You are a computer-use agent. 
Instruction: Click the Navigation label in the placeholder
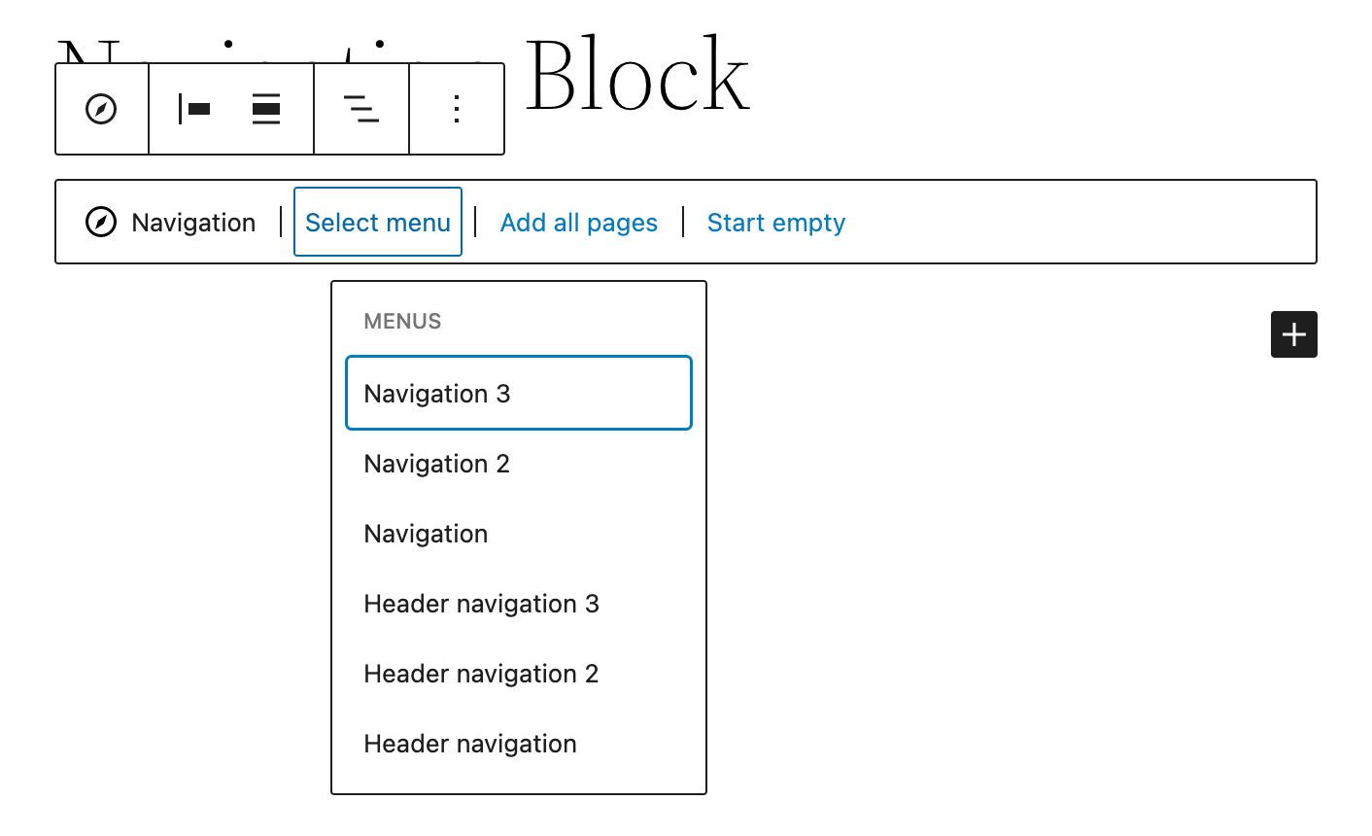tap(193, 223)
